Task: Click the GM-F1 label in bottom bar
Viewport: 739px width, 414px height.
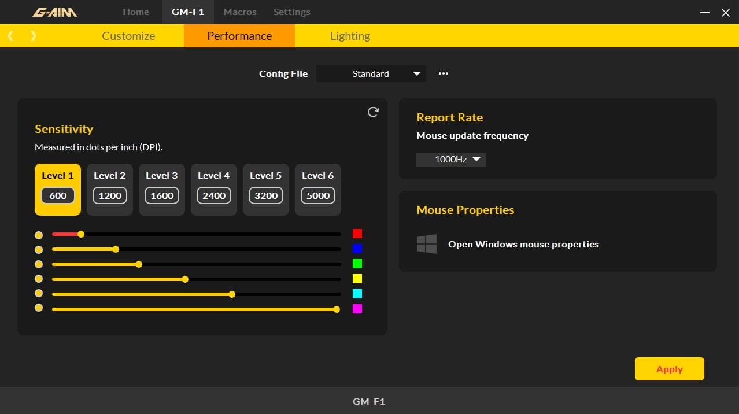Action: point(369,401)
